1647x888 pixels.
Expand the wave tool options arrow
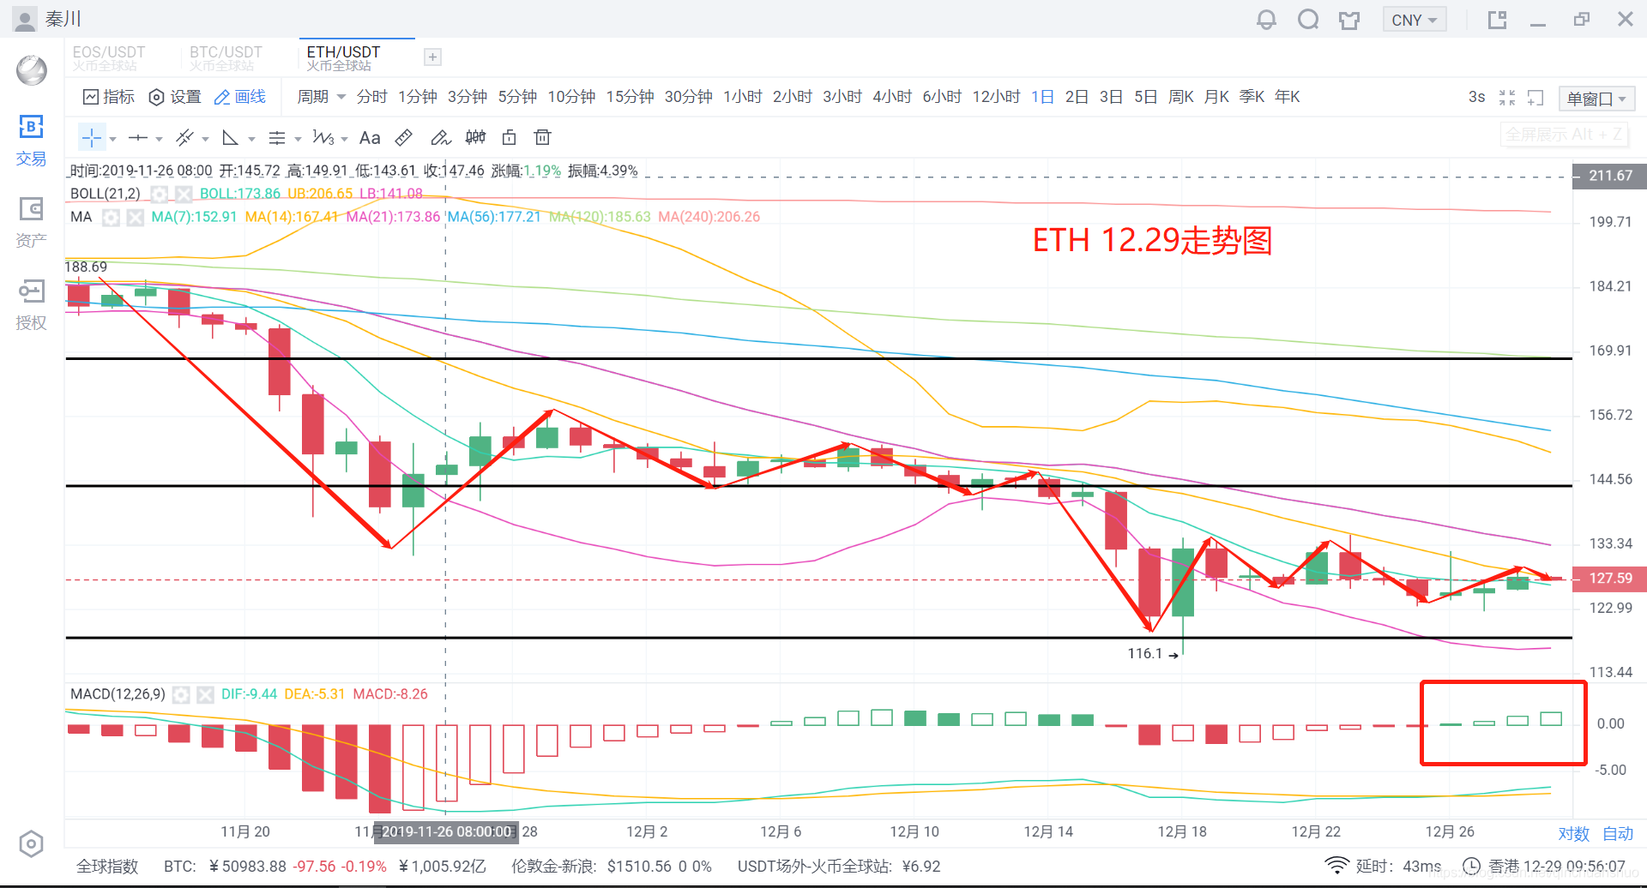(x=344, y=139)
